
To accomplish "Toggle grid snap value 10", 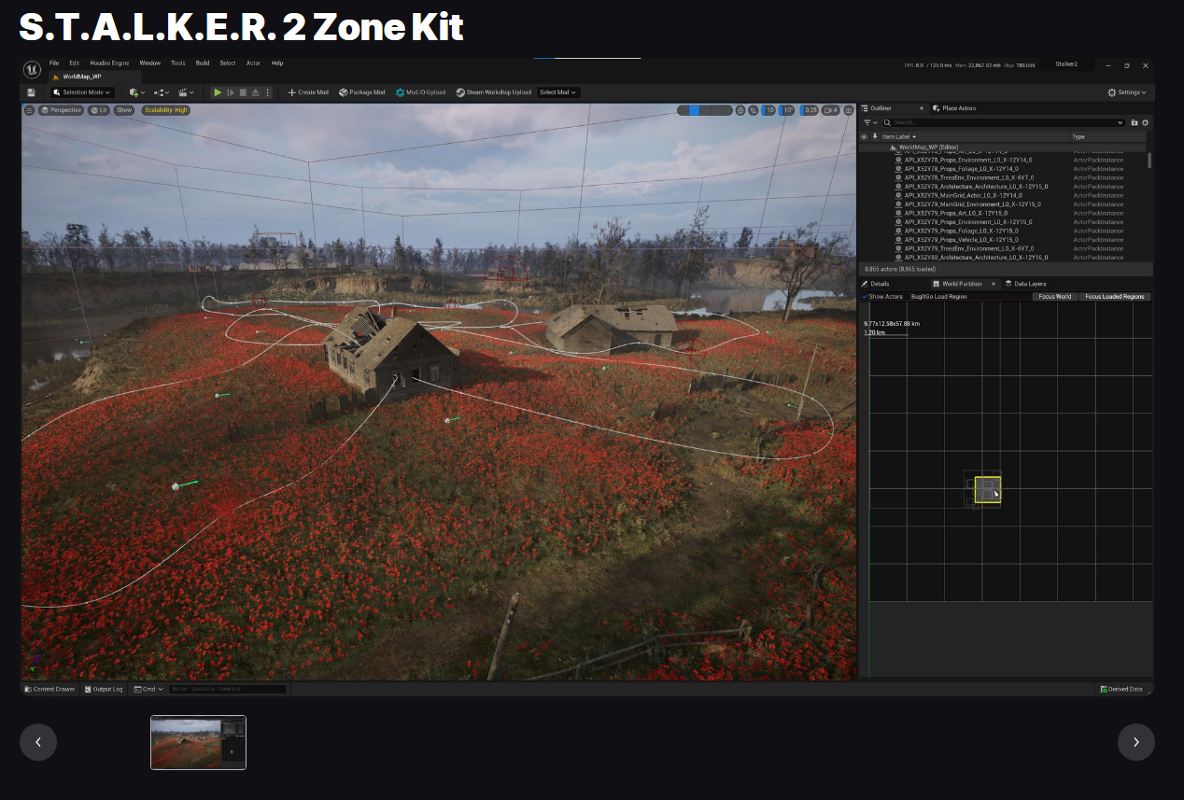I will coord(767,110).
